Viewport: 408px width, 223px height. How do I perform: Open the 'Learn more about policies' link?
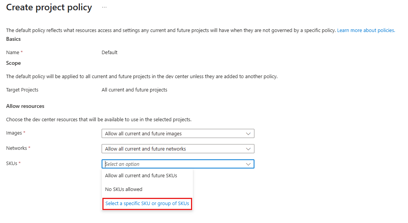(x=366, y=30)
